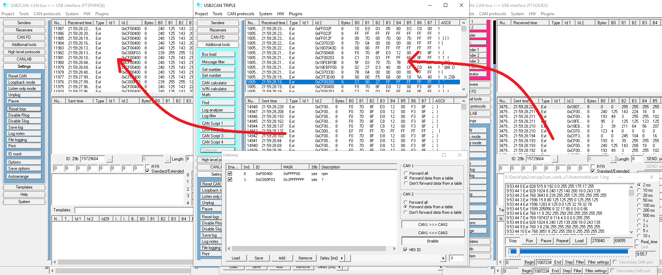Expand CAN FD section in left window
This screenshot has width=662, height=275.
coord(24,37)
